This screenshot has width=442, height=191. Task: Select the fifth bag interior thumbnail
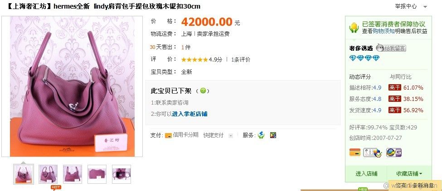[x=121, y=174]
